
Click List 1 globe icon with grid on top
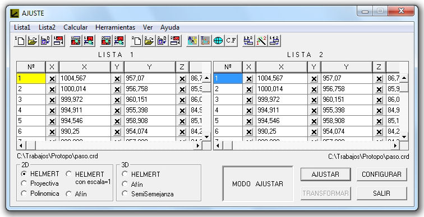76,41
